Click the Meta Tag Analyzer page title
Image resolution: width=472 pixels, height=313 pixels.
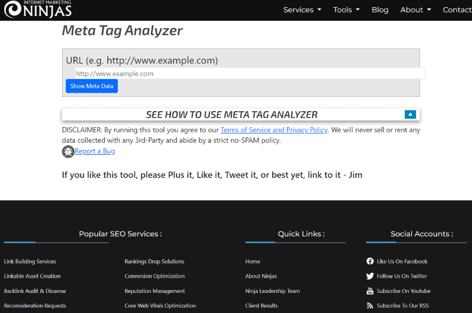122,31
